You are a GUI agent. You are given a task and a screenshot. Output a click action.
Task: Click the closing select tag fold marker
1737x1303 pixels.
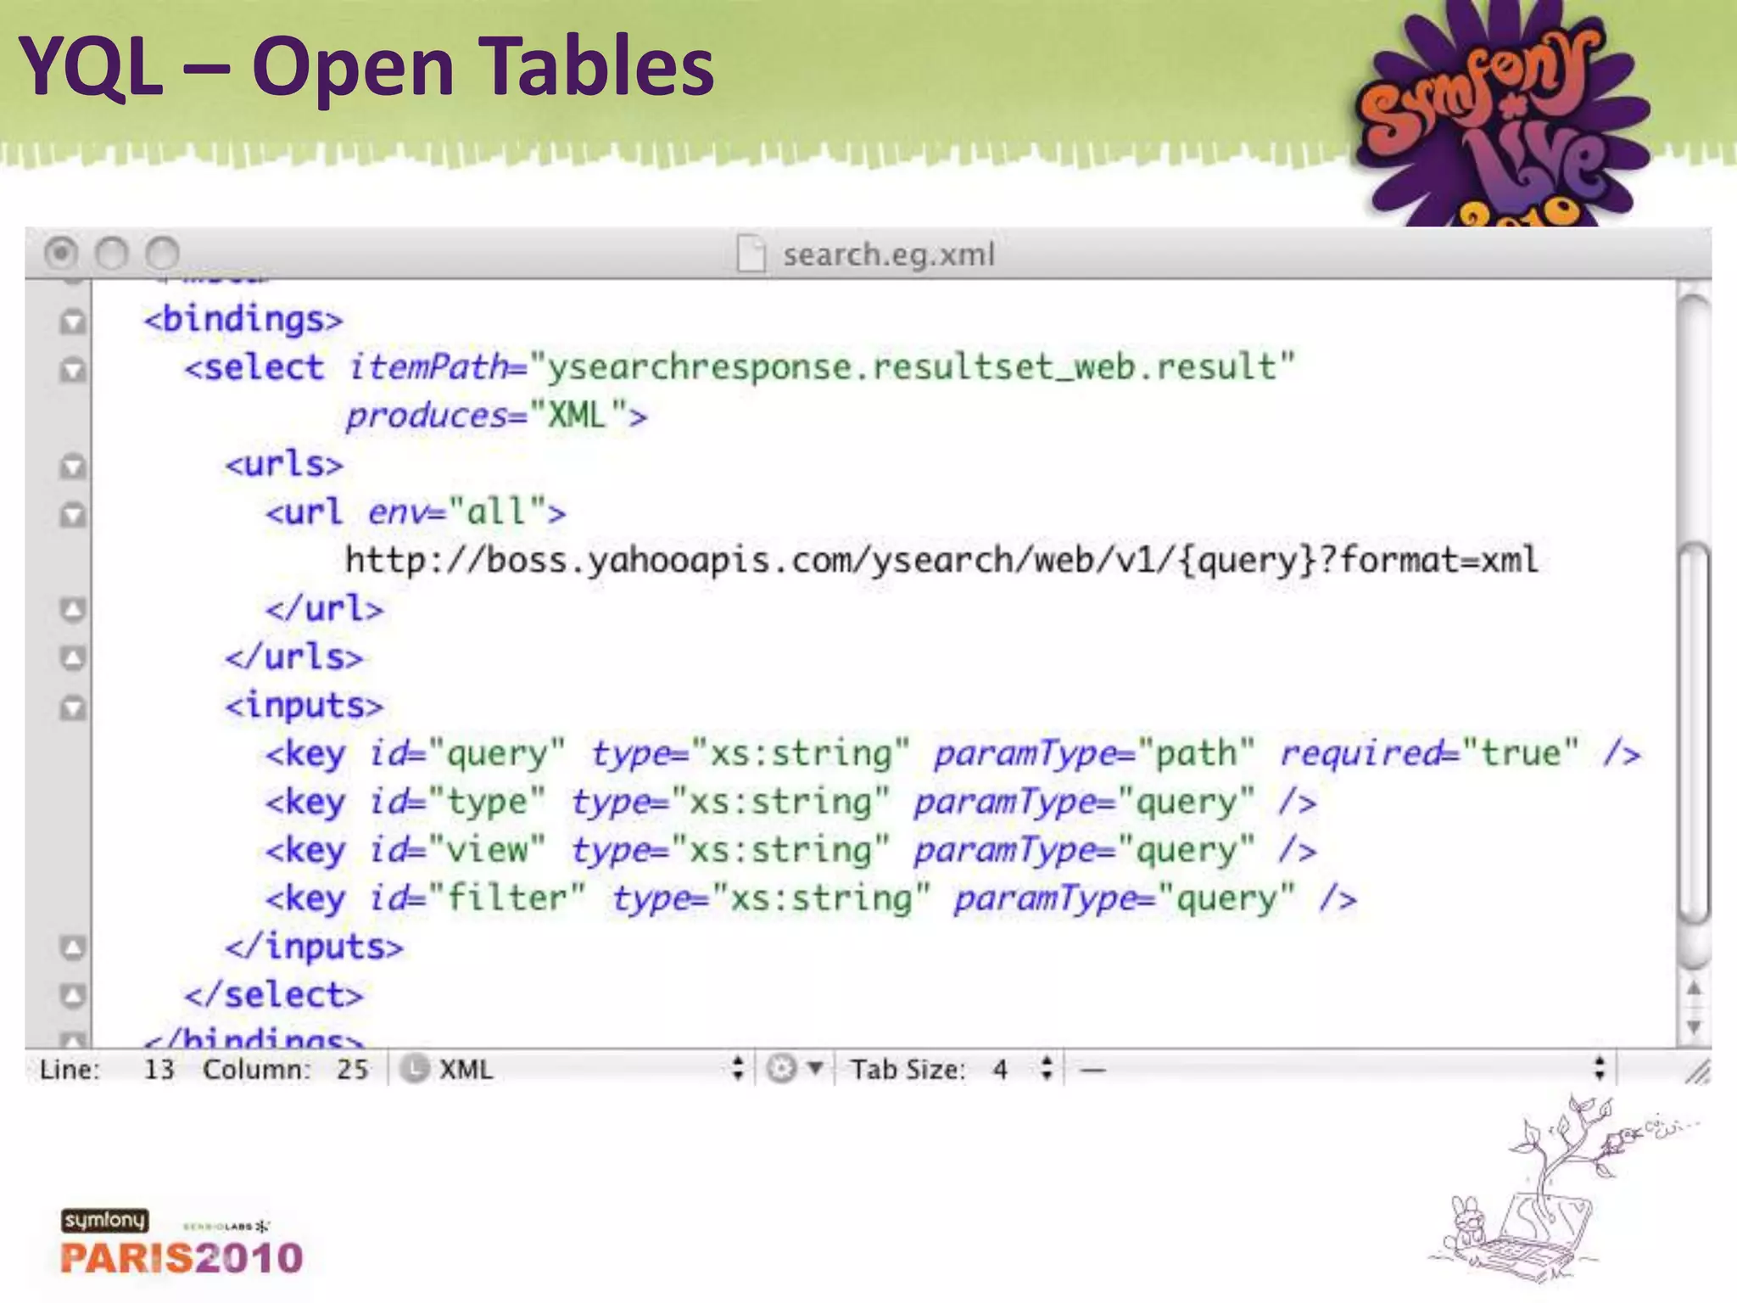click(73, 995)
